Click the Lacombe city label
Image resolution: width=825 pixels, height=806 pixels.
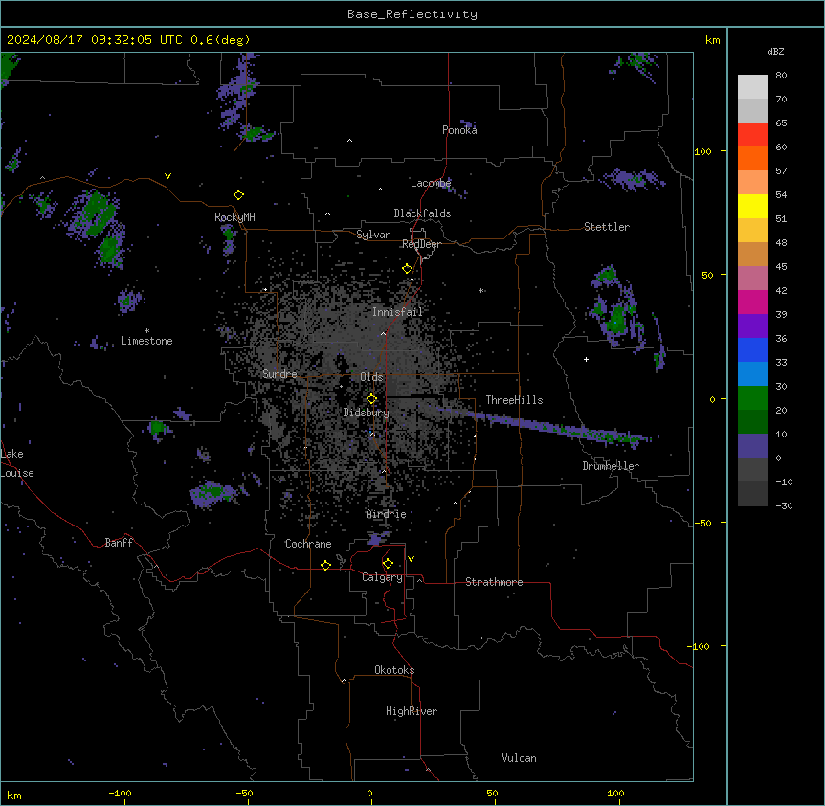click(x=431, y=183)
